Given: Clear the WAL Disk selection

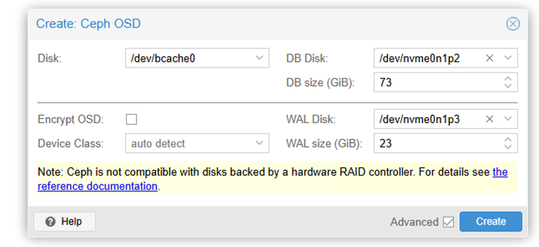Looking at the screenshot, I should (490, 119).
